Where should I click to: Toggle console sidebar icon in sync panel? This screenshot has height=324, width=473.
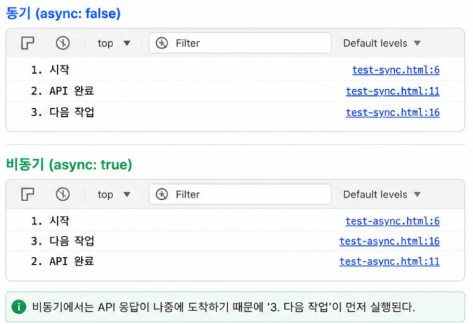coord(28,43)
